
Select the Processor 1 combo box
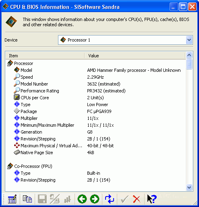(125, 40)
